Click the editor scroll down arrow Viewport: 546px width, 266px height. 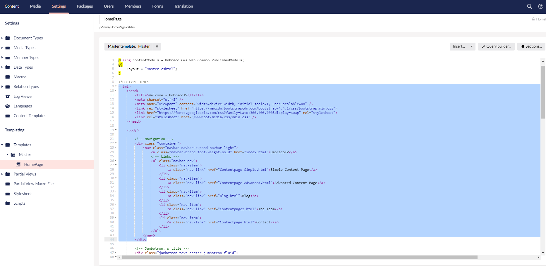point(543,253)
